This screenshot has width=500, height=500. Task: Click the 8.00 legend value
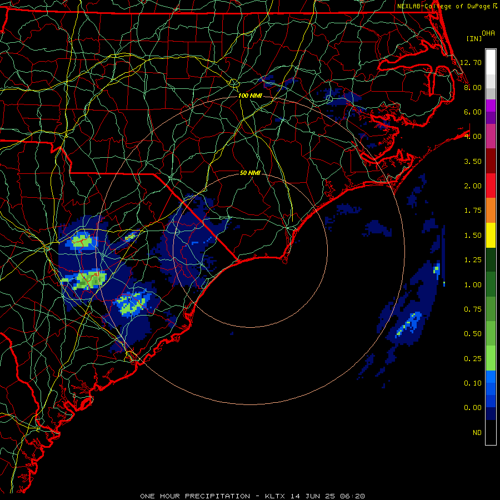pos(473,87)
